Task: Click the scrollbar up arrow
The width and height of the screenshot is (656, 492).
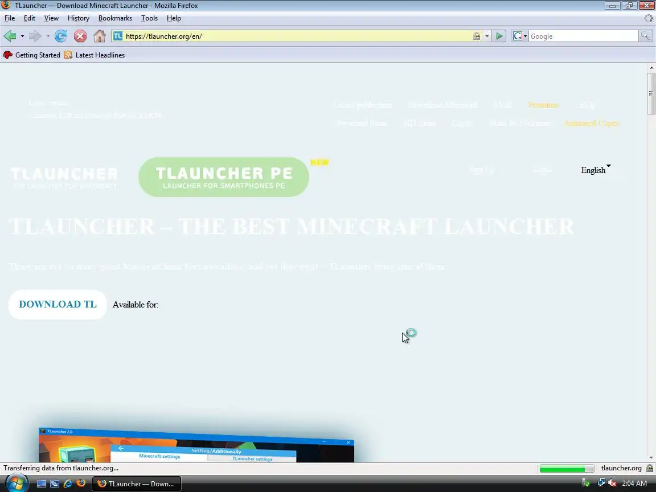Action: (x=650, y=68)
